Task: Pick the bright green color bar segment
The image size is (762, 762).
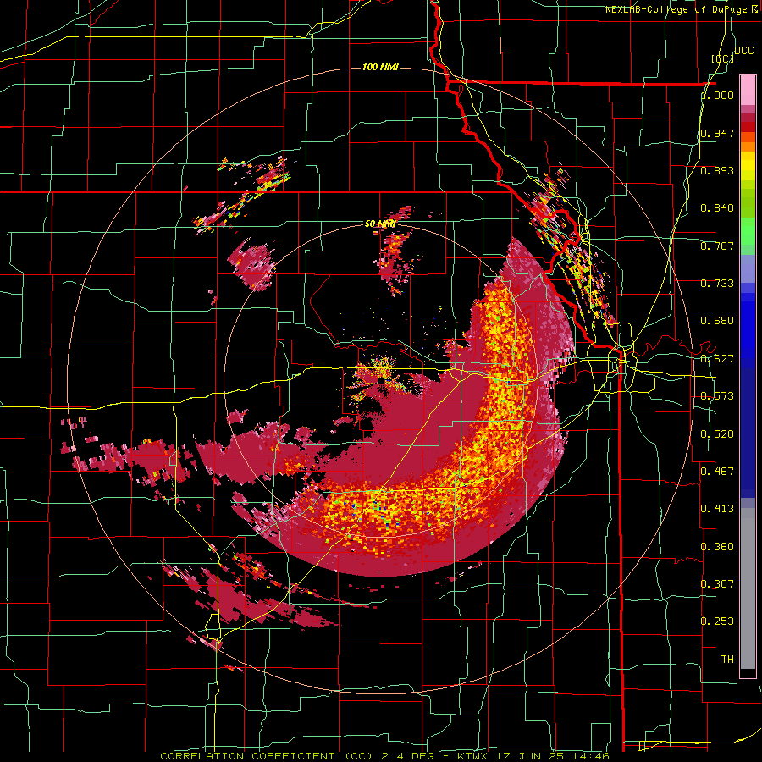Action: pyautogui.click(x=748, y=231)
